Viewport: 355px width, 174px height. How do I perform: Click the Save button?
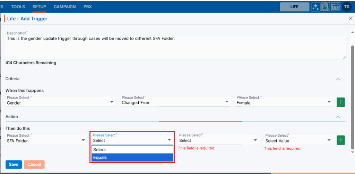(14, 164)
